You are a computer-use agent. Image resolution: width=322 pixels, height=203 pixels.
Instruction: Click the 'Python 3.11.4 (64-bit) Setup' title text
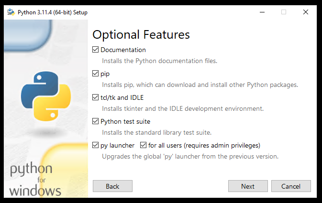pos(52,12)
